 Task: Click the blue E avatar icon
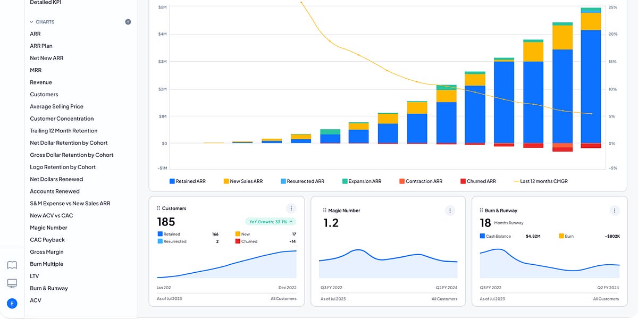pyautogui.click(x=12, y=303)
